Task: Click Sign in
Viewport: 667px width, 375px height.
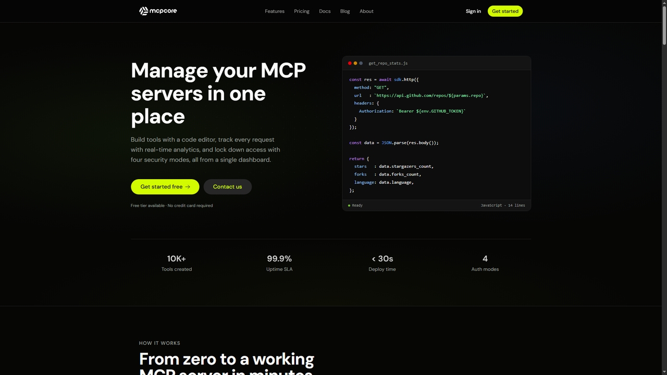Action: tap(473, 11)
